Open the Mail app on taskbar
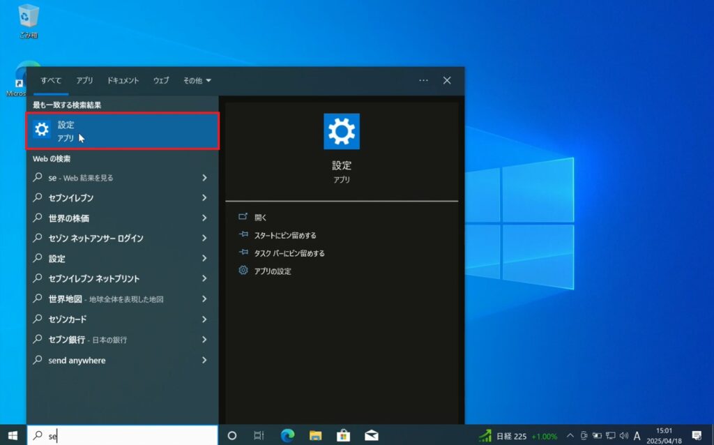Image resolution: width=714 pixels, height=445 pixels. pyautogui.click(x=371, y=435)
